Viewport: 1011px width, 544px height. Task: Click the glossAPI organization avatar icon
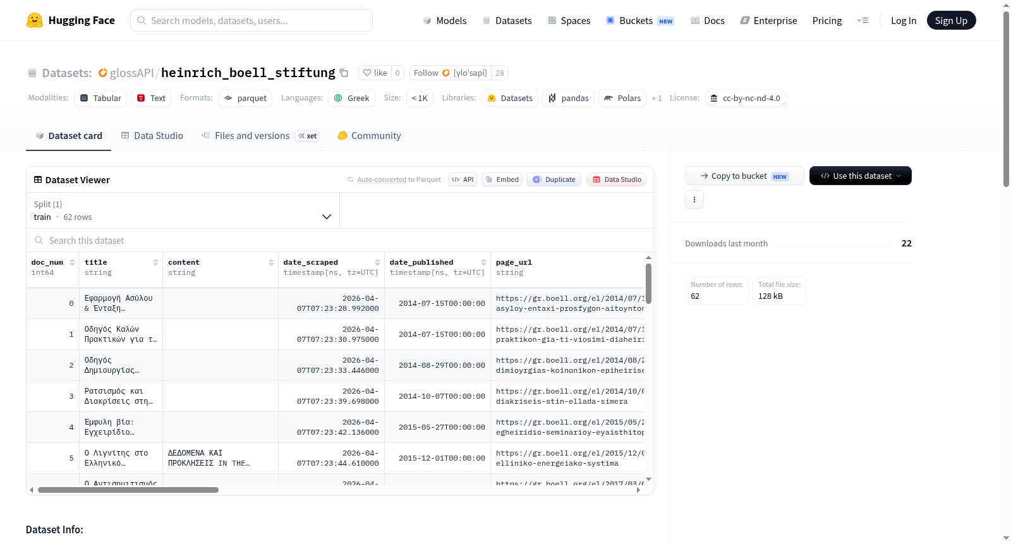coord(102,73)
